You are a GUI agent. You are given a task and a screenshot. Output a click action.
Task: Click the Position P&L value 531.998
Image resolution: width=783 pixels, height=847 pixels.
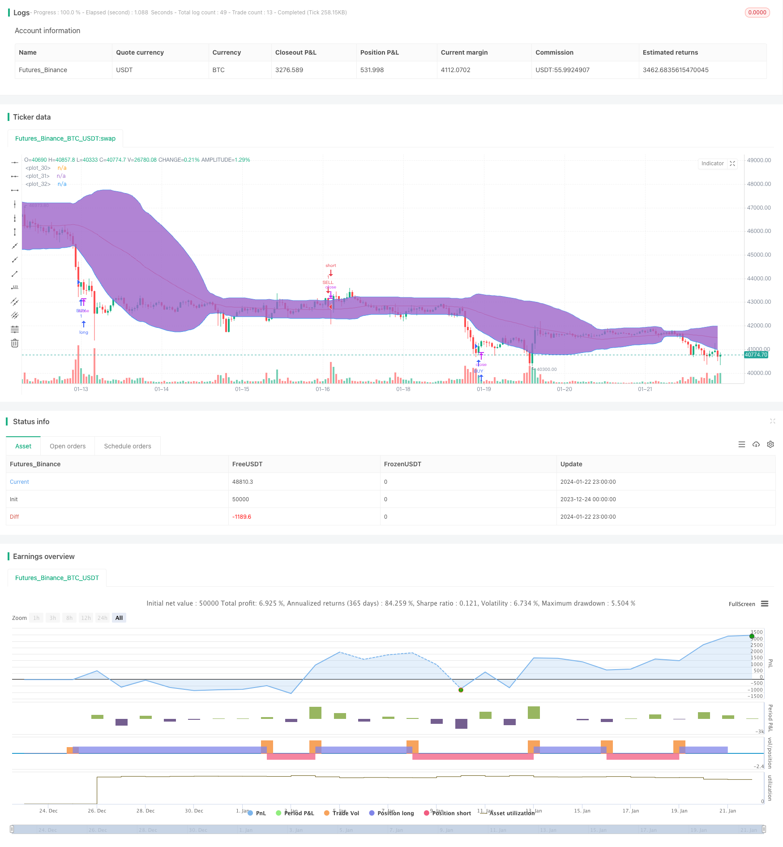(372, 70)
